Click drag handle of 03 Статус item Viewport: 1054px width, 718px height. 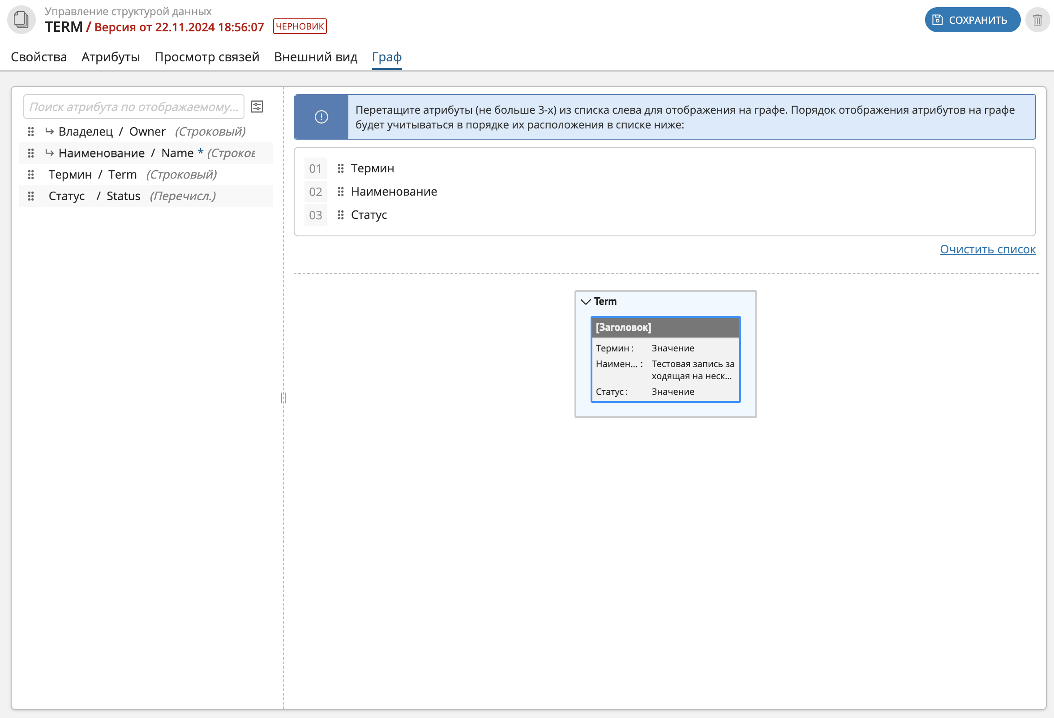pyautogui.click(x=341, y=215)
